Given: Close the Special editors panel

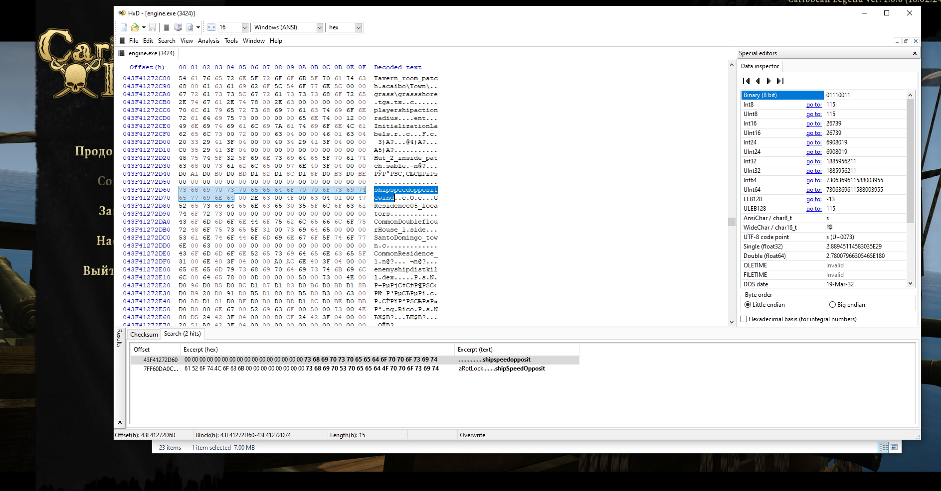Looking at the screenshot, I should pos(915,53).
